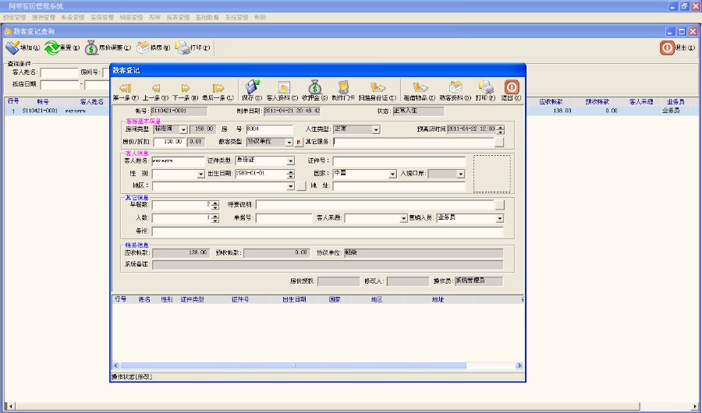702x413 pixels.
Task: Expand the 国家 country dropdown
Action: coord(392,174)
